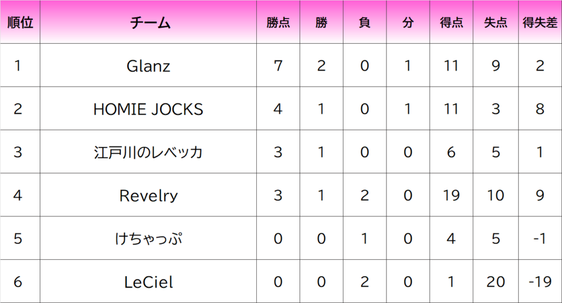Click the 江戸川のレベッカ team cell
The height and width of the screenshot is (303, 562).
[148, 152]
